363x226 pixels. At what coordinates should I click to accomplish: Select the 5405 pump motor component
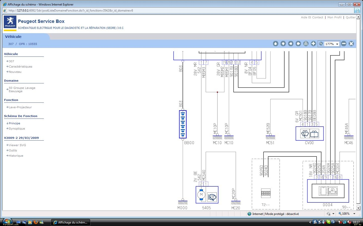coord(207,195)
